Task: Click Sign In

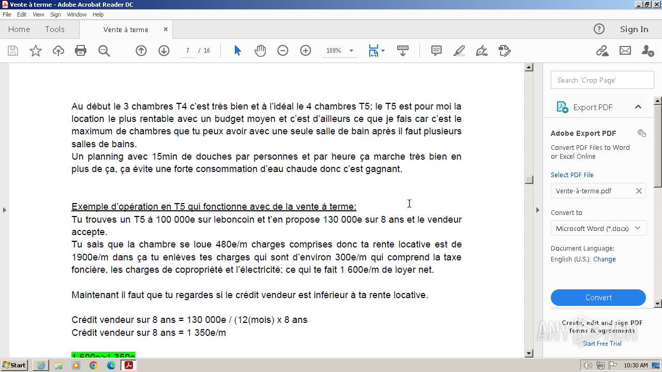Action: (x=634, y=29)
